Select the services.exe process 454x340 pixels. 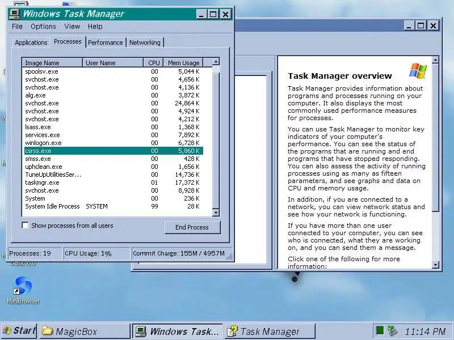[x=113, y=135]
